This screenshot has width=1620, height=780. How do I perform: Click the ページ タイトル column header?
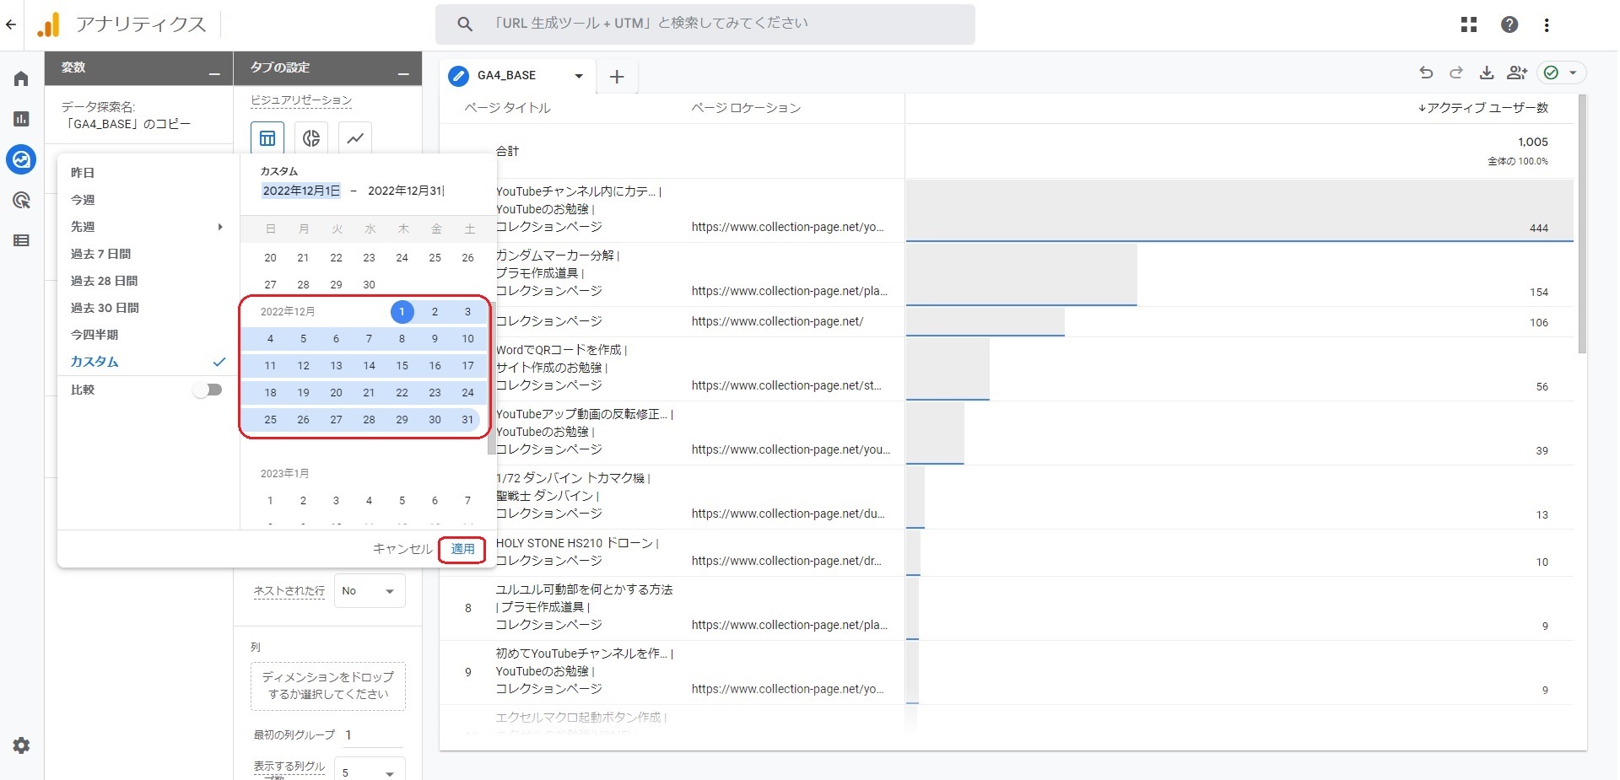(507, 108)
